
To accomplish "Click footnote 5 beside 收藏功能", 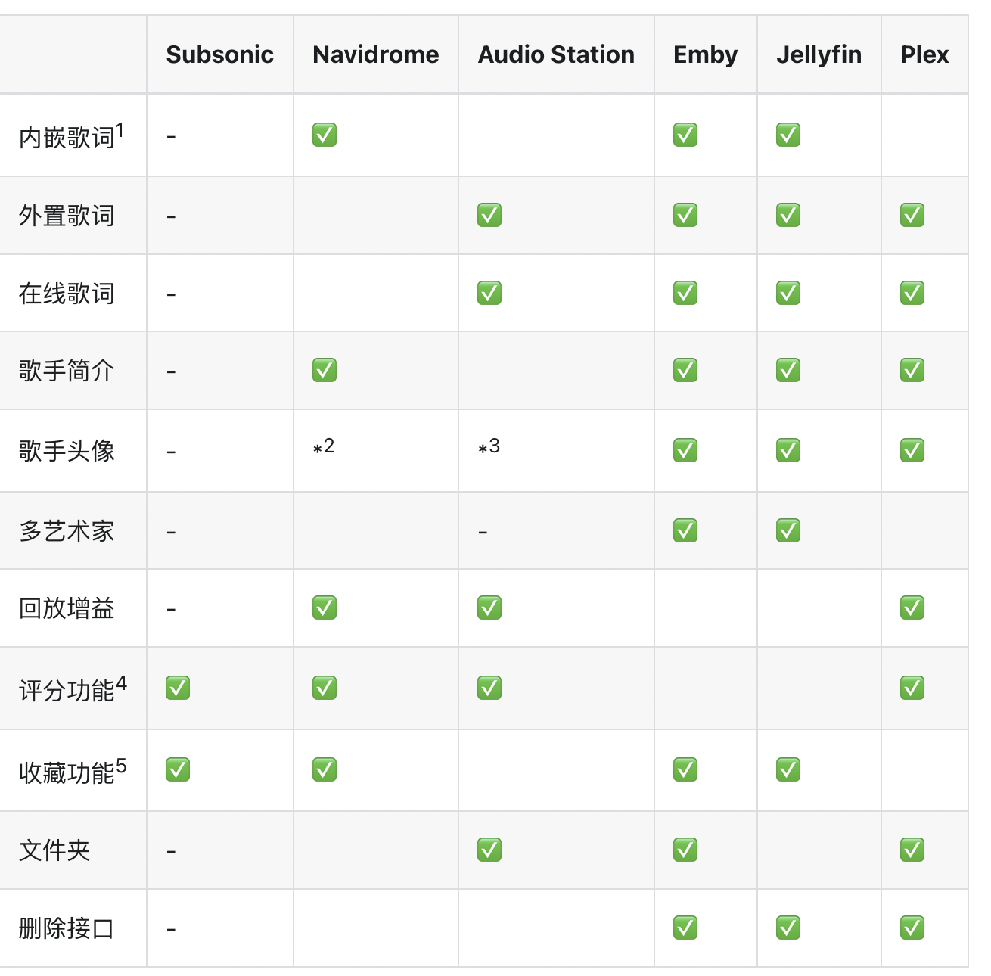I will [x=121, y=766].
